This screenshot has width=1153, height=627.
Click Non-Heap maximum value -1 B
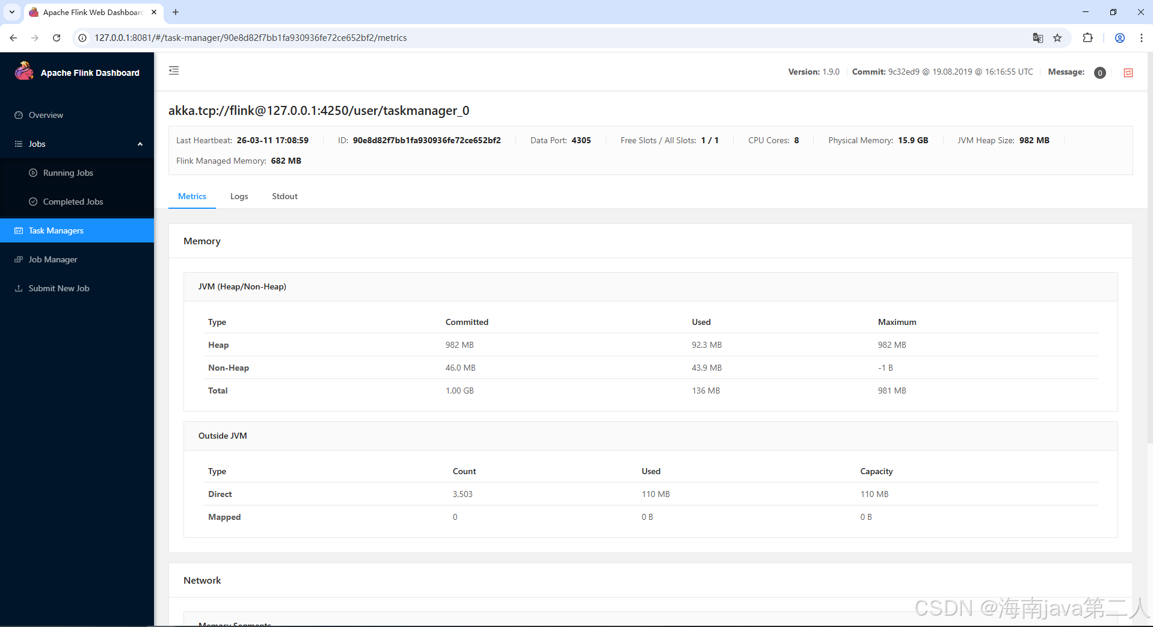coord(885,368)
